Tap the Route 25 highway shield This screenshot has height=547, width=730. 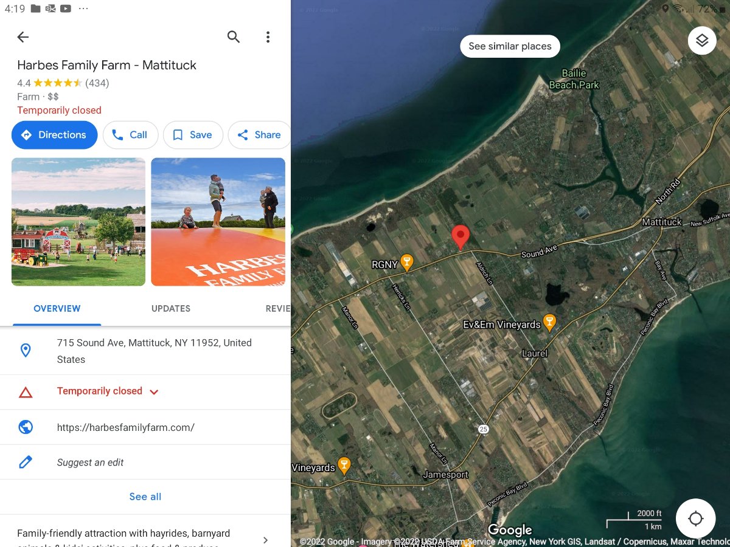click(x=483, y=429)
